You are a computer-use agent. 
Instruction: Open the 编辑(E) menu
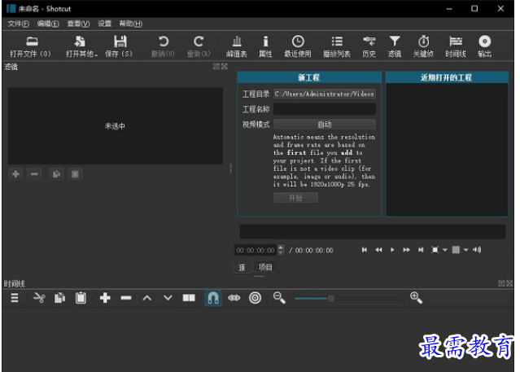pos(48,24)
